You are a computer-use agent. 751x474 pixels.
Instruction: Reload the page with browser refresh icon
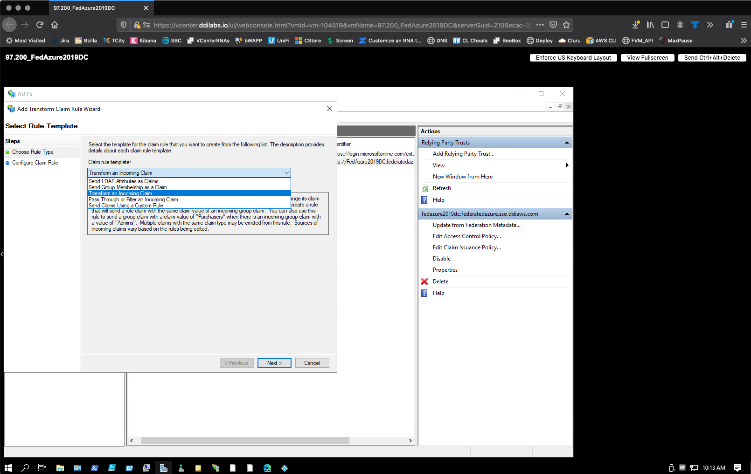tap(40, 25)
